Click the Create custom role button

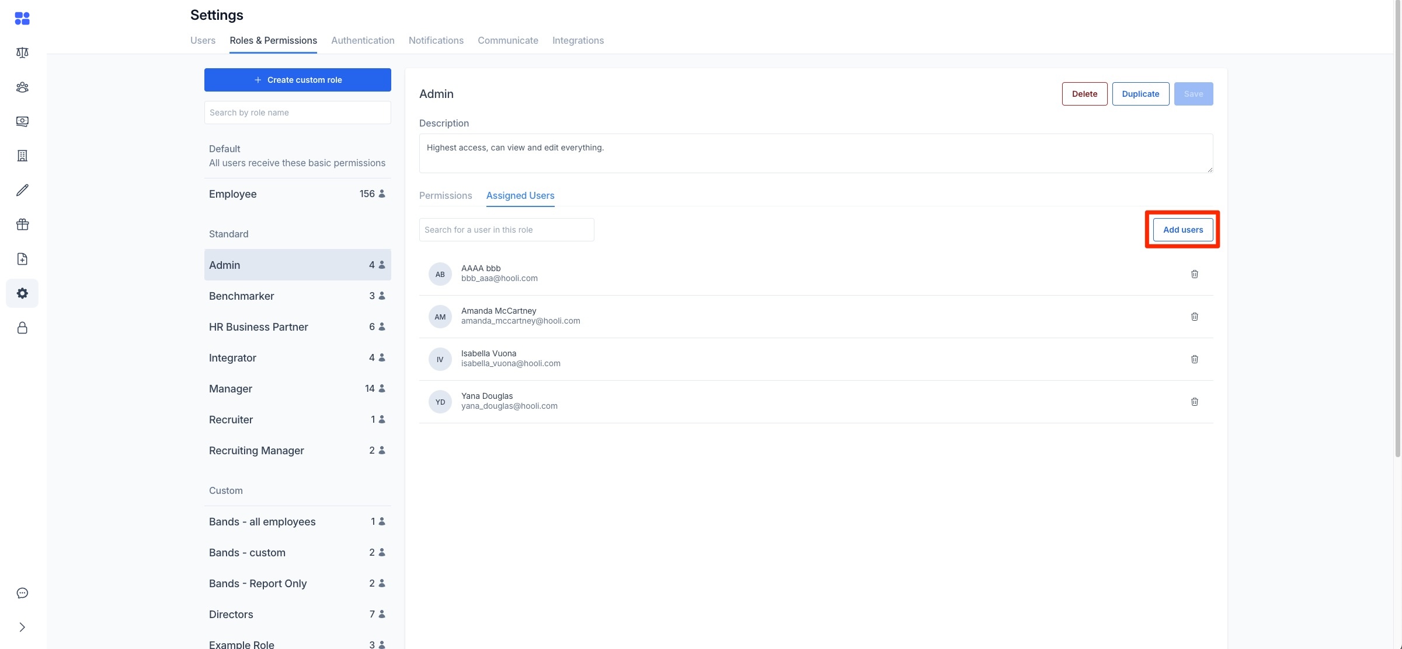297,80
